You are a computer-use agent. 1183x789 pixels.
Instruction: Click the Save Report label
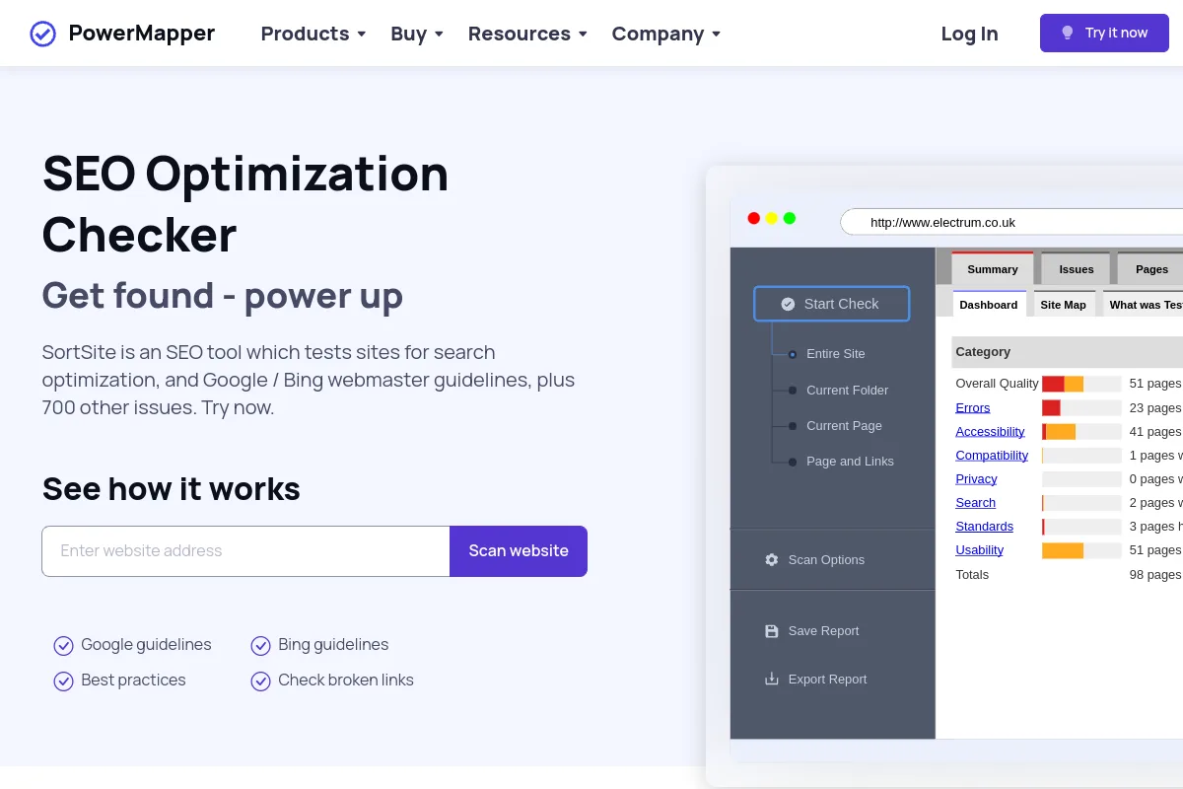[x=823, y=631]
